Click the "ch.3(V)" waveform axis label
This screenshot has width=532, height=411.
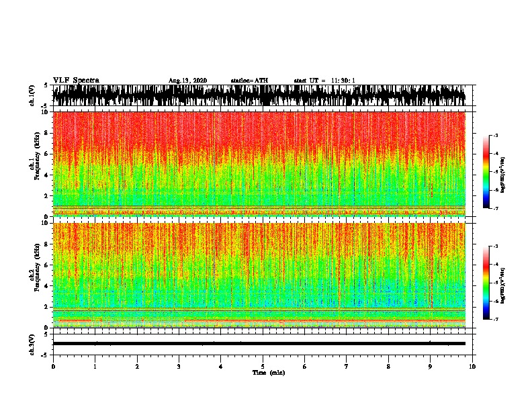(x=32, y=345)
